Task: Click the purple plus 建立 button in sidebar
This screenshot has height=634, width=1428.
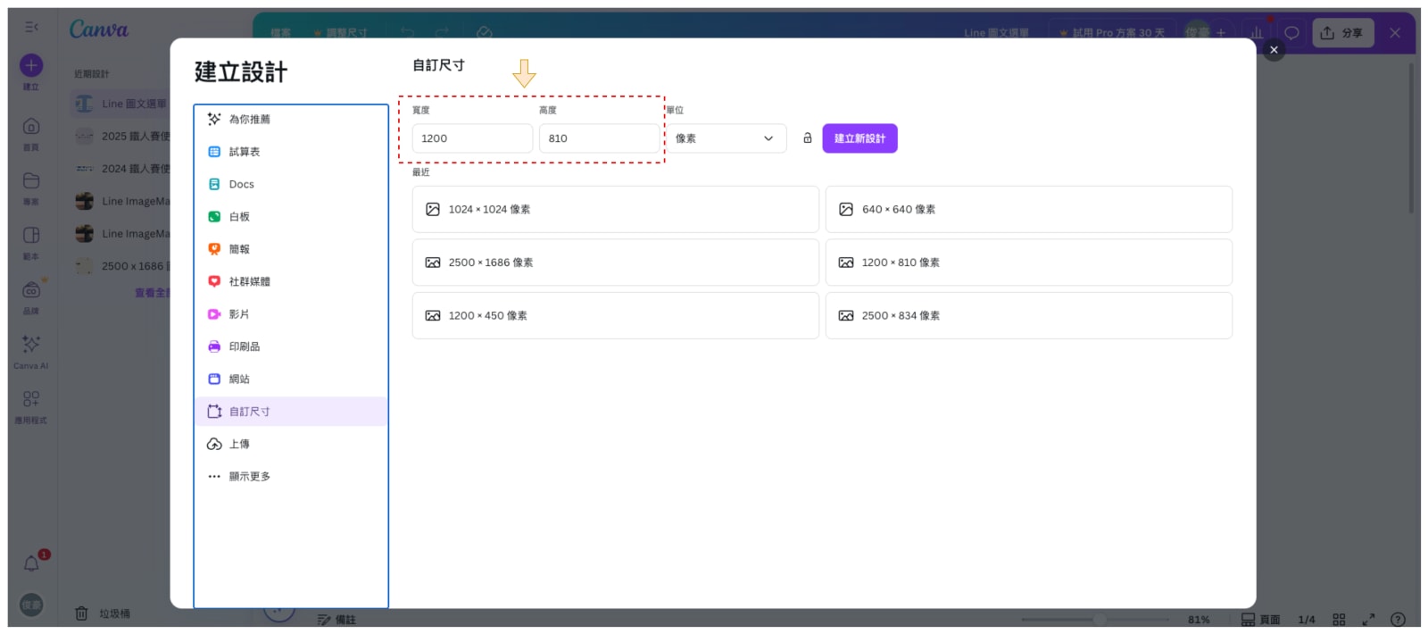Action: point(31,65)
